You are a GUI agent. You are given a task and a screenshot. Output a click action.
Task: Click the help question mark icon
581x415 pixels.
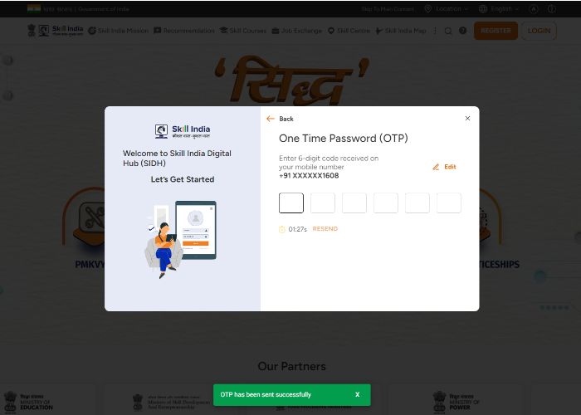pos(463,31)
